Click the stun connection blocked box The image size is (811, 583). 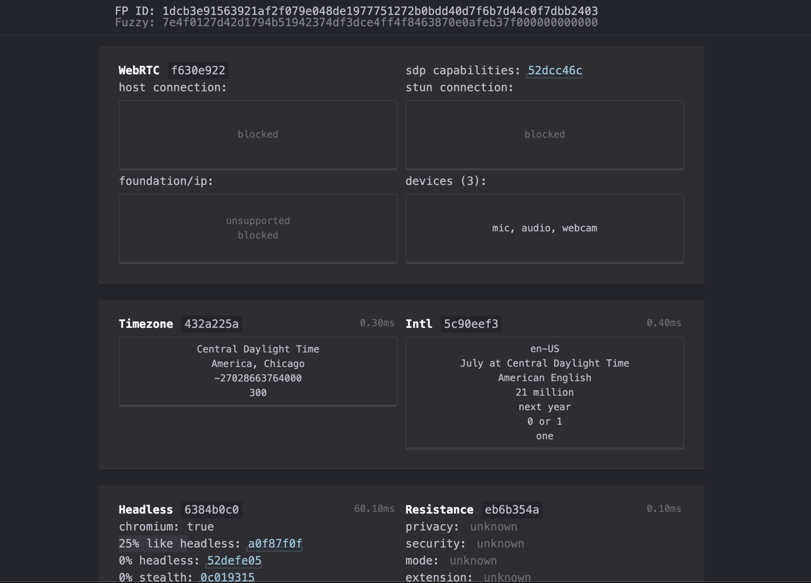(544, 135)
